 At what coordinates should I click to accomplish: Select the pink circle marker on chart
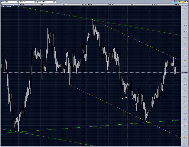coord(136,105)
